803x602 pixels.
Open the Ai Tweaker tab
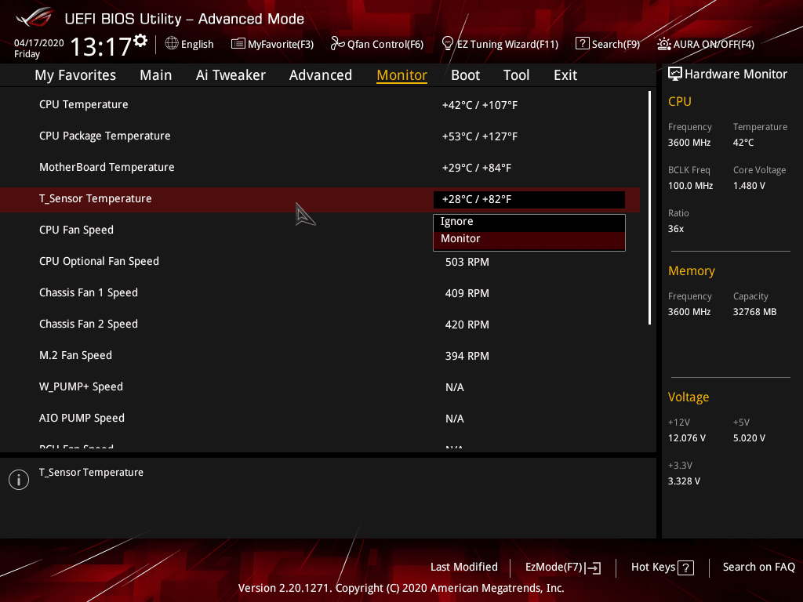click(x=231, y=75)
